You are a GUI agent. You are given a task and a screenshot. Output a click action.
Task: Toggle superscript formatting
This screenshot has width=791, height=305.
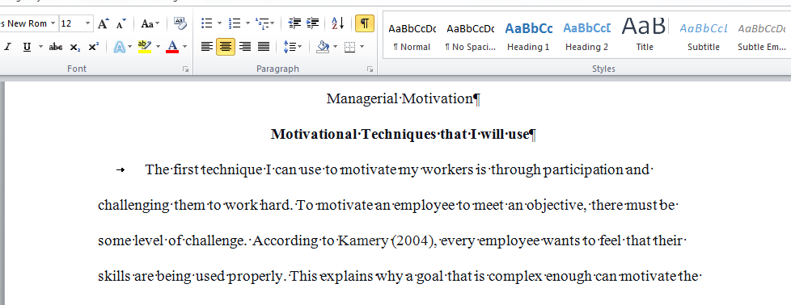pos(93,48)
